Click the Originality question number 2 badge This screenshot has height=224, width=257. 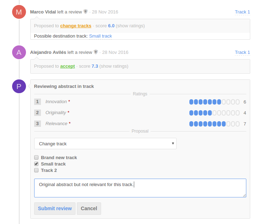click(37, 113)
